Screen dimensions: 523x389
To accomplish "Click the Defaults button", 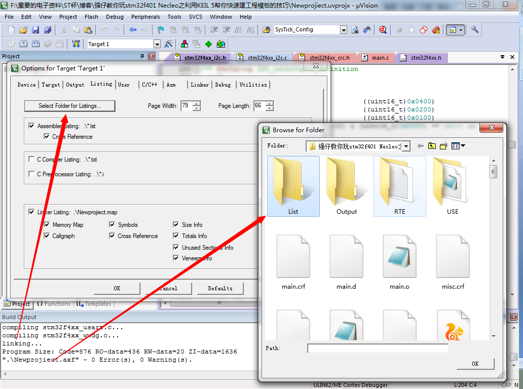I will (220, 288).
